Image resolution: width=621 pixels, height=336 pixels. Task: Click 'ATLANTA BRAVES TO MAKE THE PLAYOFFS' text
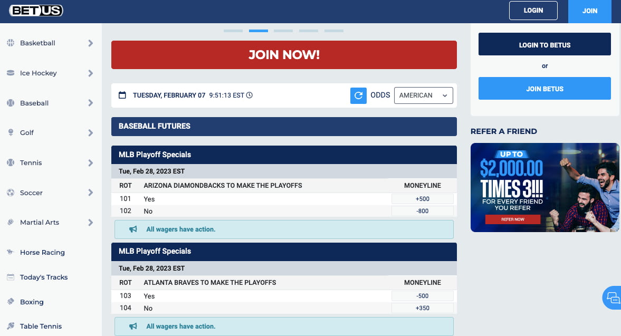pyautogui.click(x=210, y=283)
